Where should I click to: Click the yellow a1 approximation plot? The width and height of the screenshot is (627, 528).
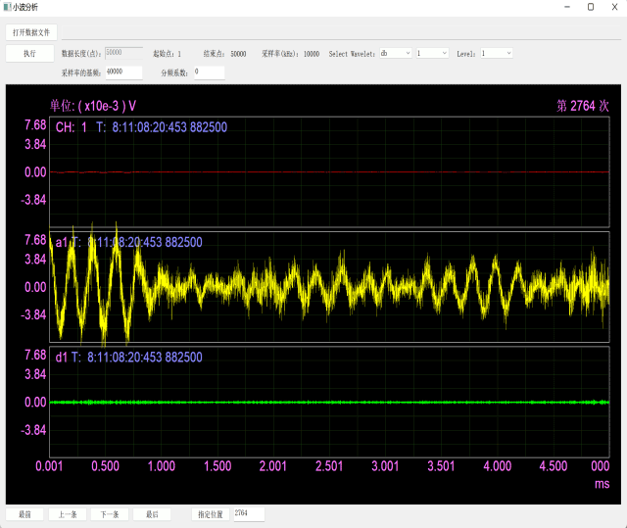pyautogui.click(x=329, y=287)
